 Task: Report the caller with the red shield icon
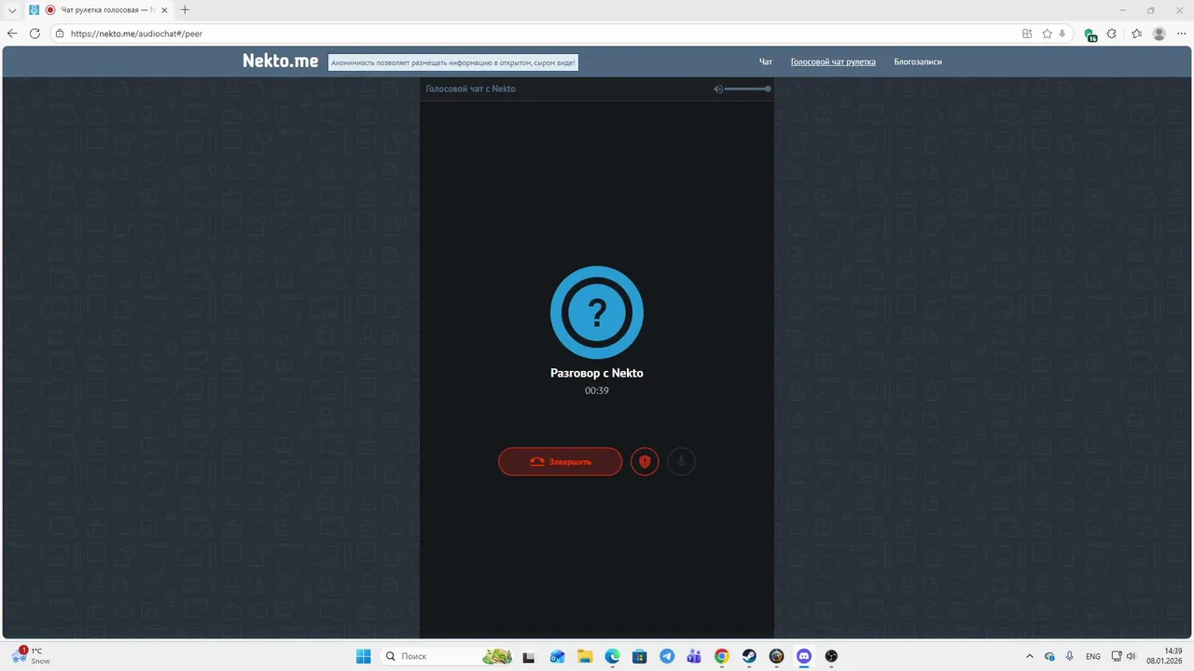[645, 461]
